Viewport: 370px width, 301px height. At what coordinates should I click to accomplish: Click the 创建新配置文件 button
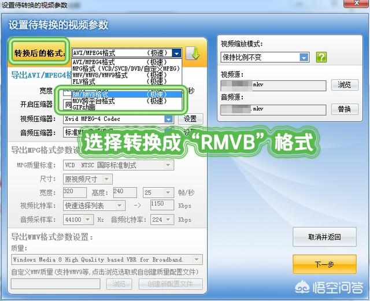click(x=171, y=284)
